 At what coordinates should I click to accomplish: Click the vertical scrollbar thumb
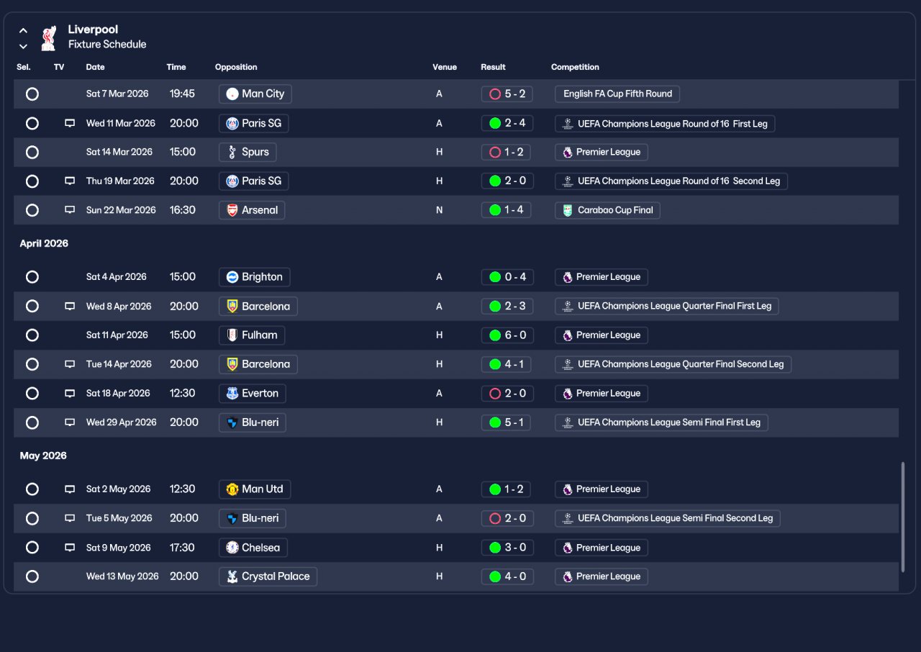903,517
